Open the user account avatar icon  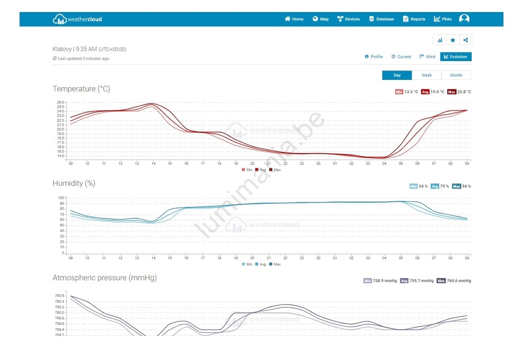[464, 19]
